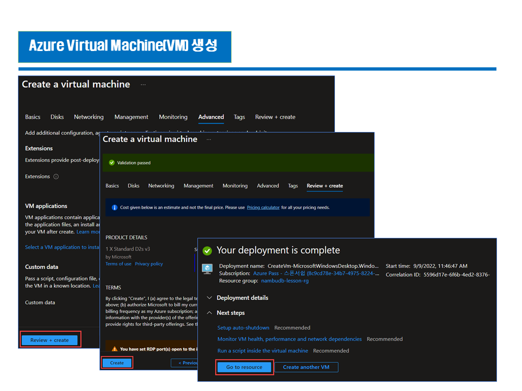
Task: Open Tags tab in the validation window
Action: coord(293,186)
